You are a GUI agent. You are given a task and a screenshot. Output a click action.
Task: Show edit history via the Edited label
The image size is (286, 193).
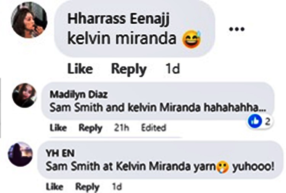pyautogui.click(x=154, y=128)
